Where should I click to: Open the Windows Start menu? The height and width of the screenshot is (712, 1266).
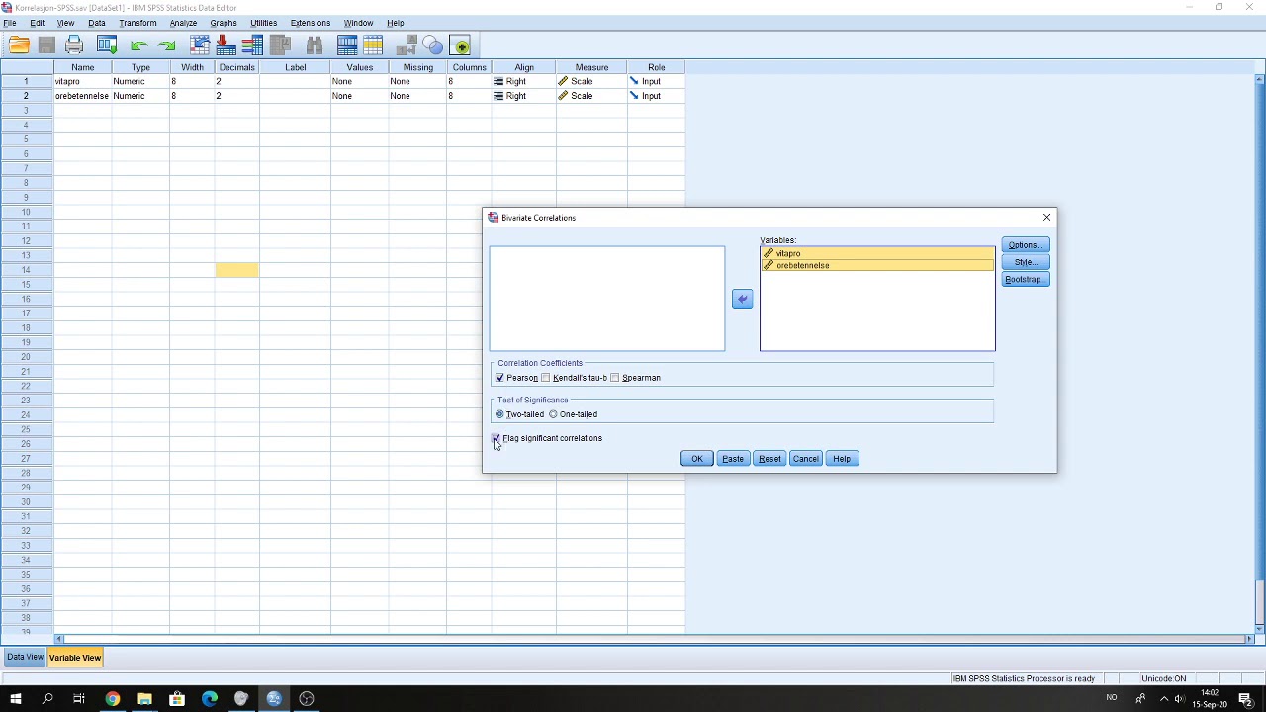15,699
